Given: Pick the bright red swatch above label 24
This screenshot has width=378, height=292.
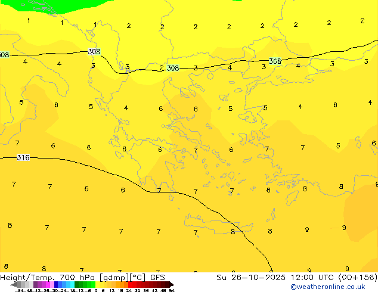Looking at the screenshot, I should tap(130, 284).
